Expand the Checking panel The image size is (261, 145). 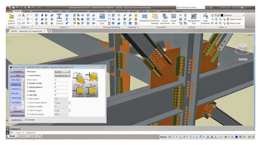(x=133, y=27)
